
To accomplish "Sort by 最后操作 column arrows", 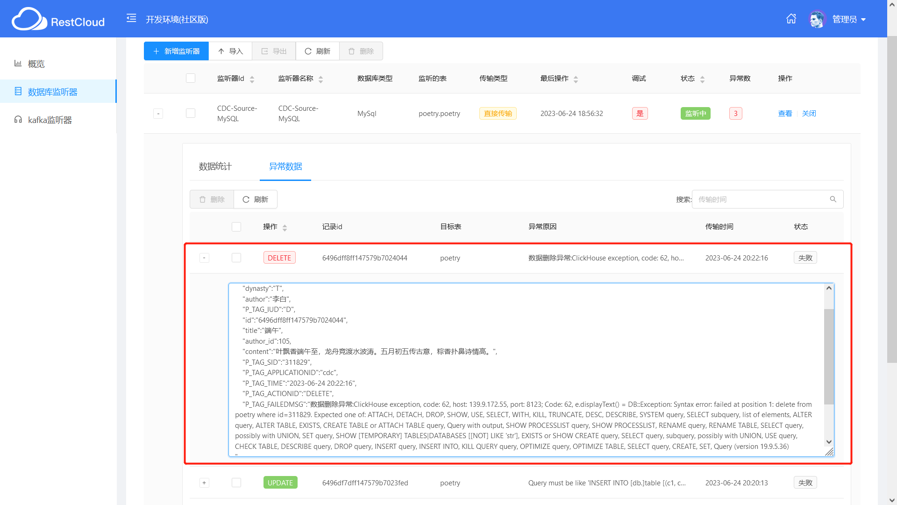I will point(576,79).
